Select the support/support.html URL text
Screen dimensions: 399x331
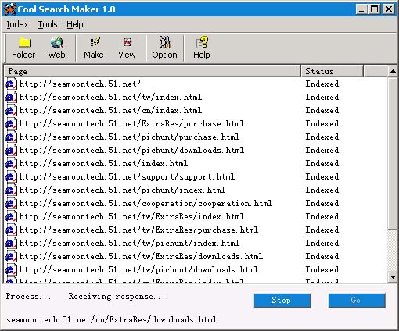(127, 176)
